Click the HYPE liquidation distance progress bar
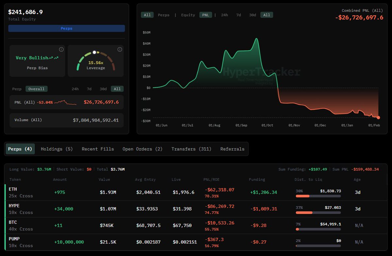This screenshot has height=256, width=392. click(x=318, y=213)
